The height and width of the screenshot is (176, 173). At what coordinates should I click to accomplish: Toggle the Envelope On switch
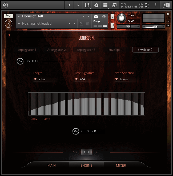click(x=20, y=61)
